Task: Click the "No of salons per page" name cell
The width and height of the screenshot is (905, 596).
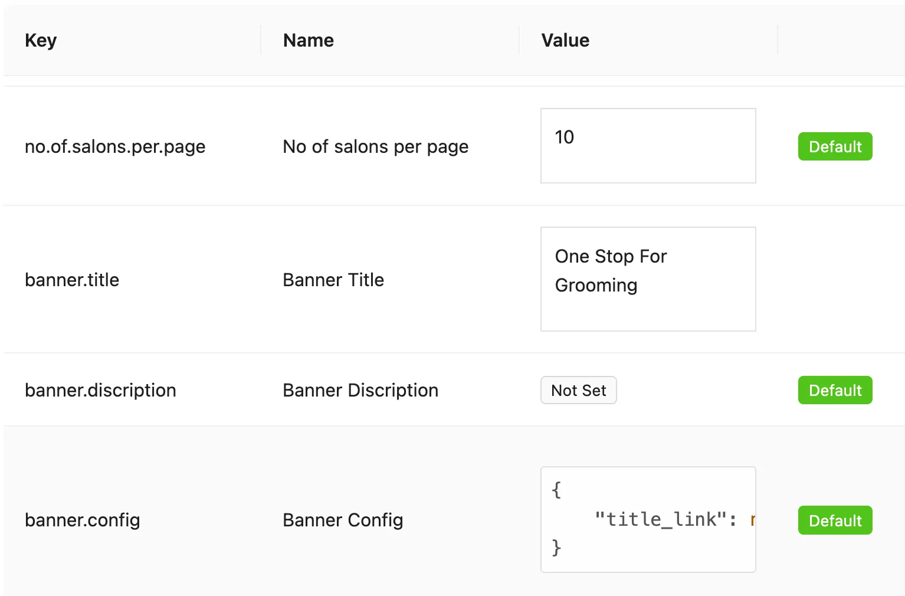Action: 375,146
